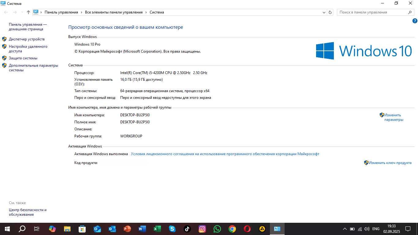Go to Control Panel home page
Screen dimensions: 418x235
(x=28, y=27)
